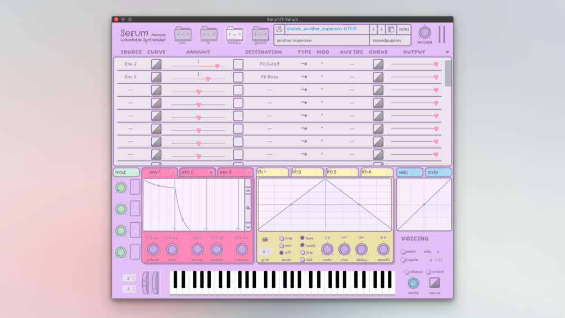The image size is (565, 318).
Task: Toggle LFO trip option
Action: pyautogui.click(x=302, y=252)
